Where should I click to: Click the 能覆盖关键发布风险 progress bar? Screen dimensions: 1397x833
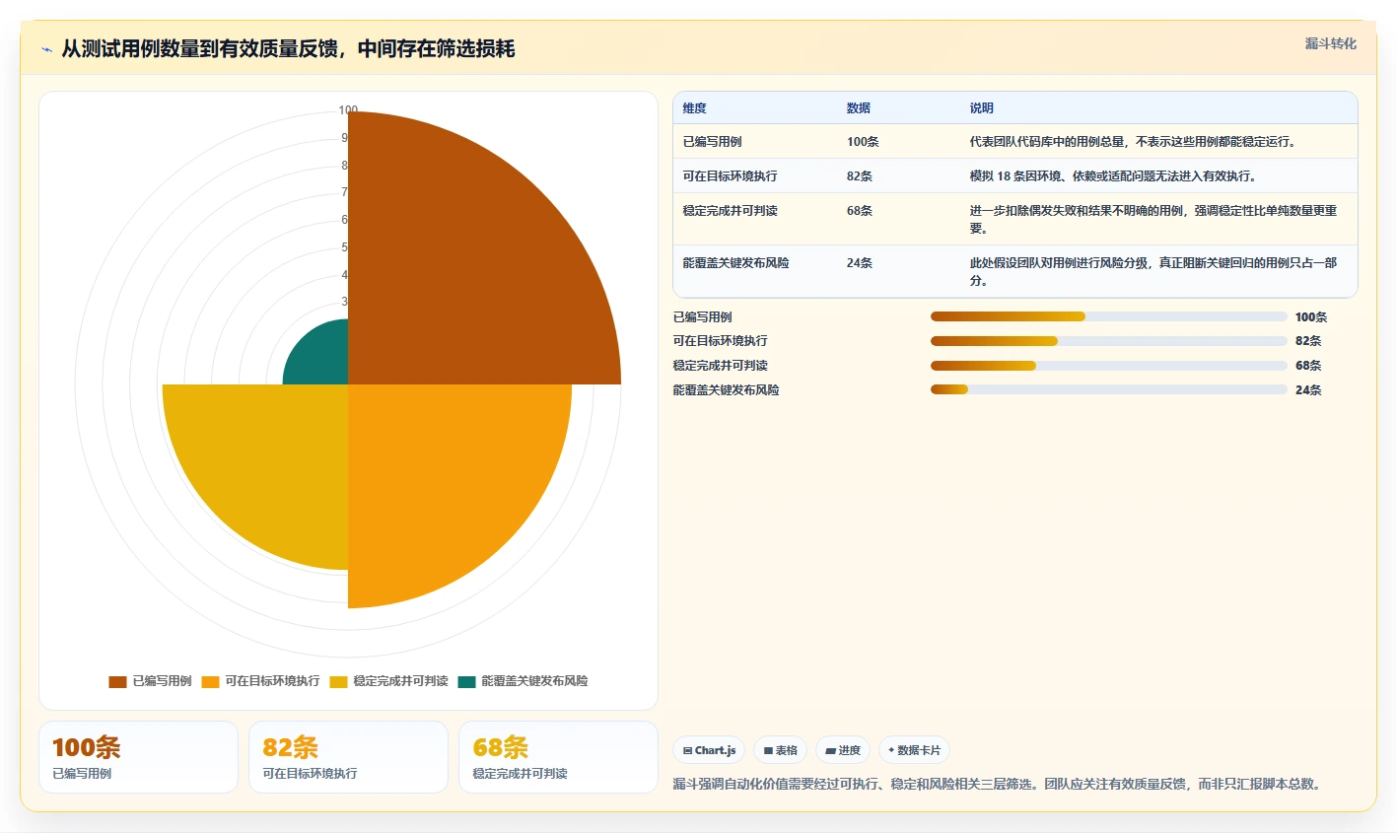(1109, 389)
